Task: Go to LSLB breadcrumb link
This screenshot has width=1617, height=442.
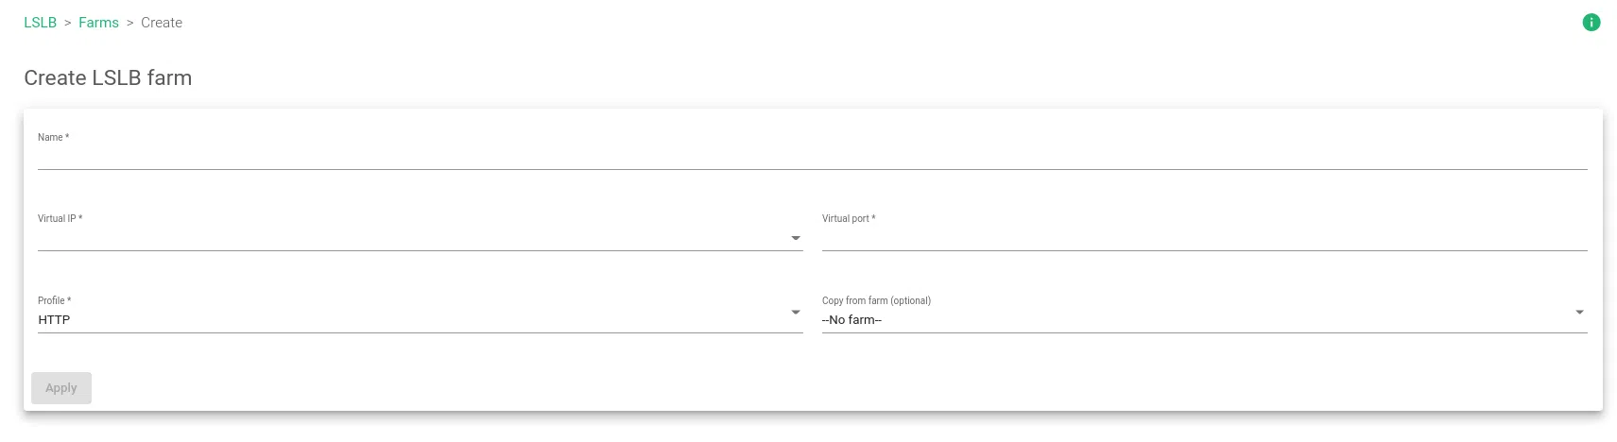Action: pos(41,23)
